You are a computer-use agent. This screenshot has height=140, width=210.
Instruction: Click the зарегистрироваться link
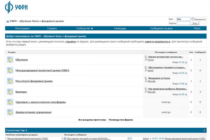[x=157, y=42]
